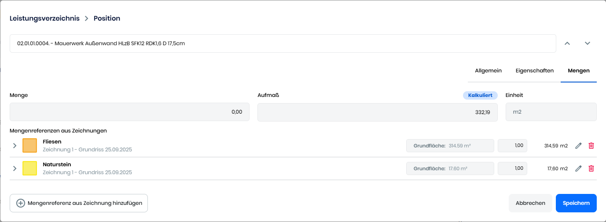Expand the Naturstein reference row
The height and width of the screenshot is (222, 606).
pyautogui.click(x=15, y=168)
